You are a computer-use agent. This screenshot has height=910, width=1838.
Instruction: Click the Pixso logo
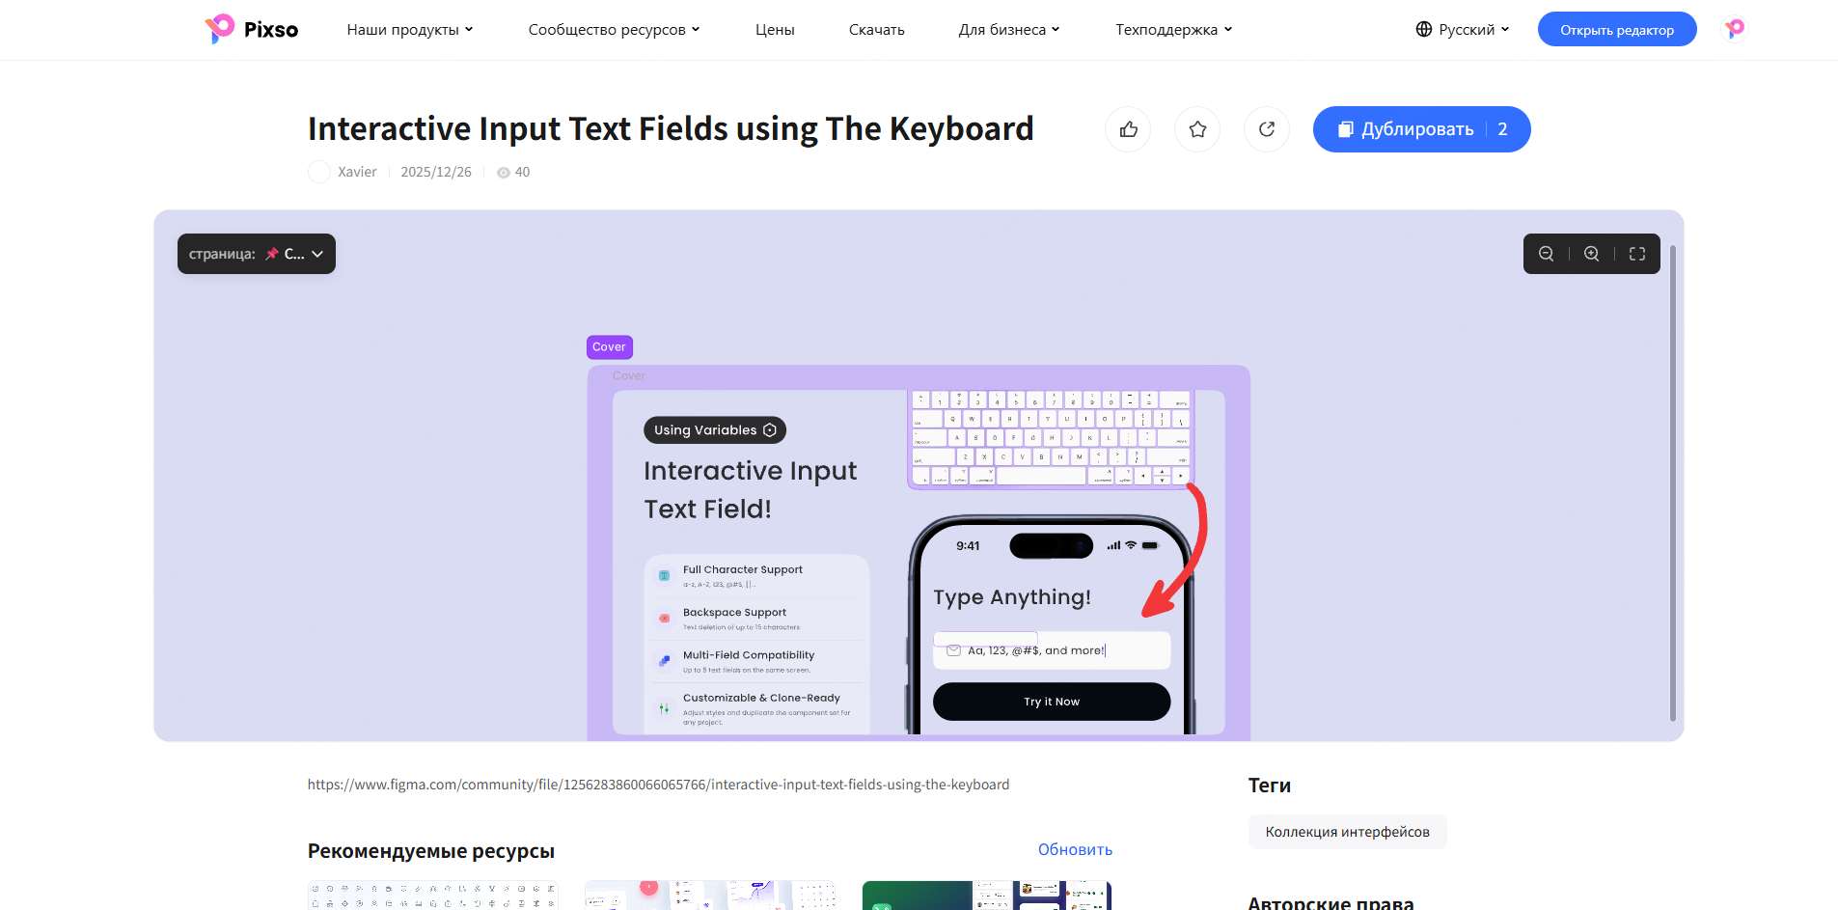click(x=252, y=29)
